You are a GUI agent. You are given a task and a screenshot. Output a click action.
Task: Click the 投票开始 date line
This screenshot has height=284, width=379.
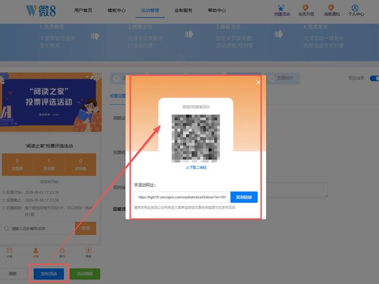click(31, 192)
